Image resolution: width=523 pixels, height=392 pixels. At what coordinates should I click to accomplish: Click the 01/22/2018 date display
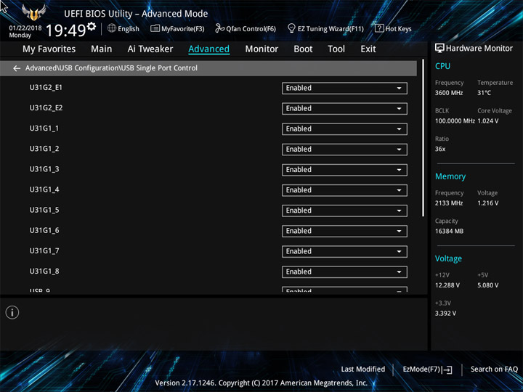25,28
